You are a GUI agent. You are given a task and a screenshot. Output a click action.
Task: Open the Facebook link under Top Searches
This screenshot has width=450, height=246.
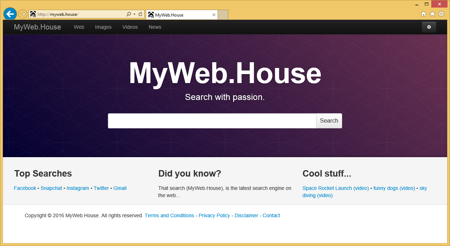[x=25, y=188]
